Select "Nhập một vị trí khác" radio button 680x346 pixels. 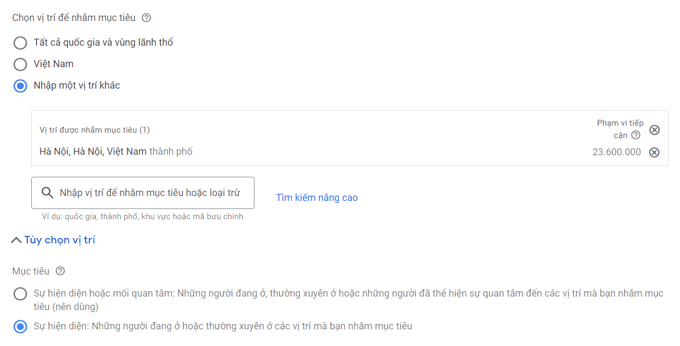[20, 86]
